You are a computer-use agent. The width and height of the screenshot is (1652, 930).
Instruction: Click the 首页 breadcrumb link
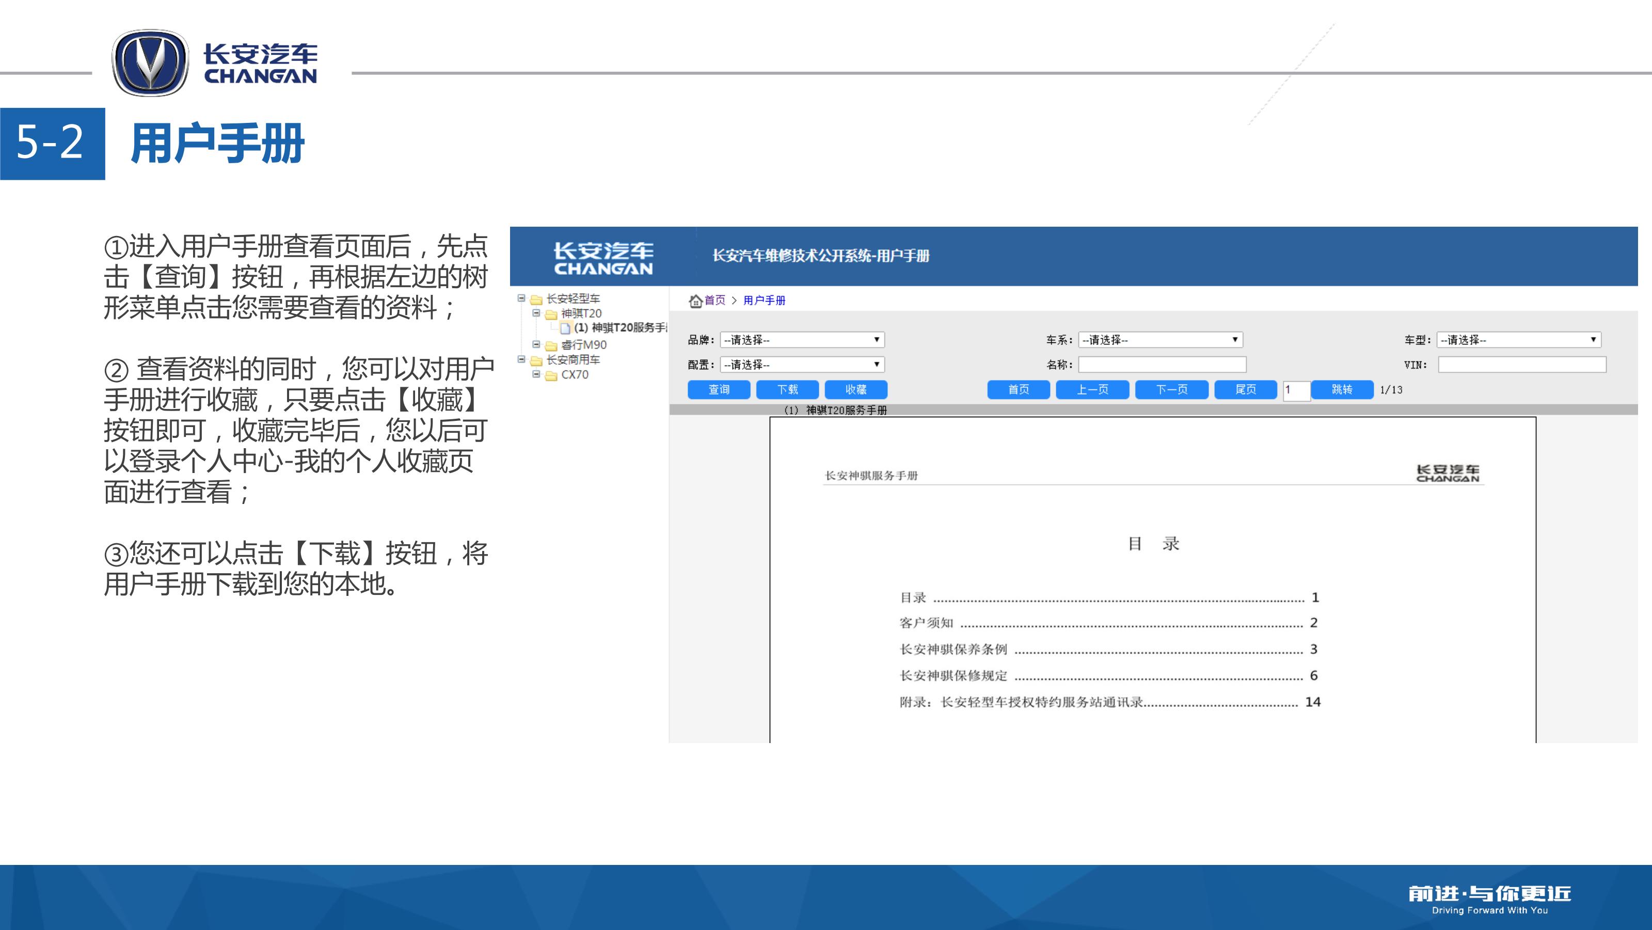tap(714, 300)
